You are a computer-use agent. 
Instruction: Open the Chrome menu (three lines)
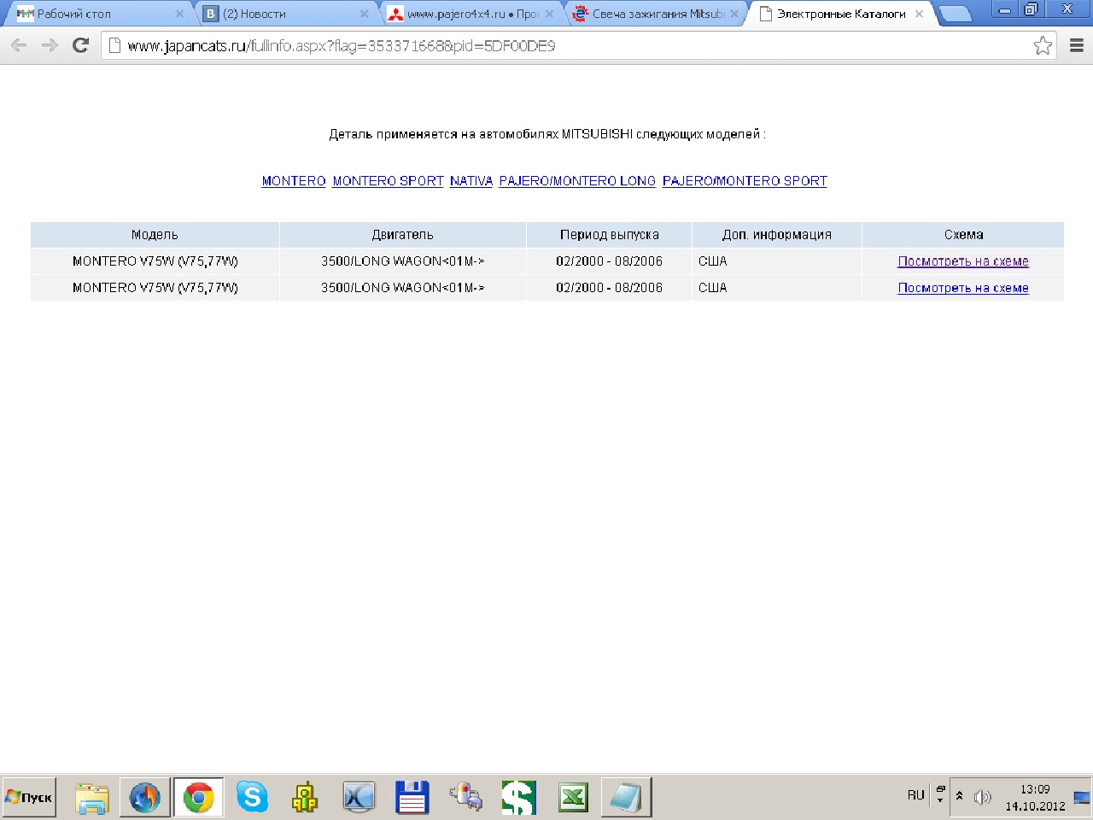1076,46
